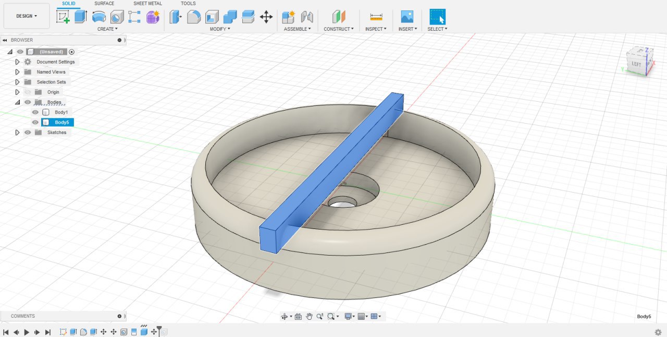Click the left face of the ViewCube
Viewport: 667px width, 337px height.
point(637,64)
